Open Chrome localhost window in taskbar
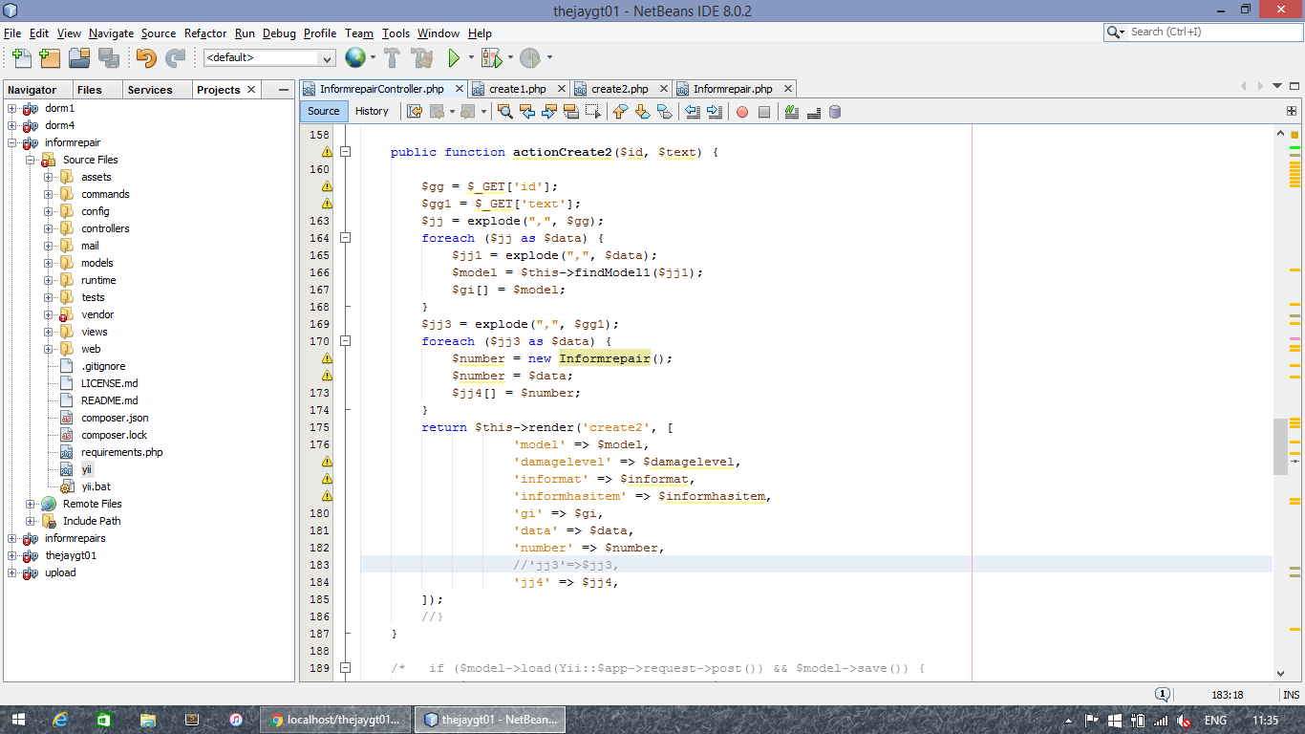Image resolution: width=1305 pixels, height=734 pixels. coord(335,720)
